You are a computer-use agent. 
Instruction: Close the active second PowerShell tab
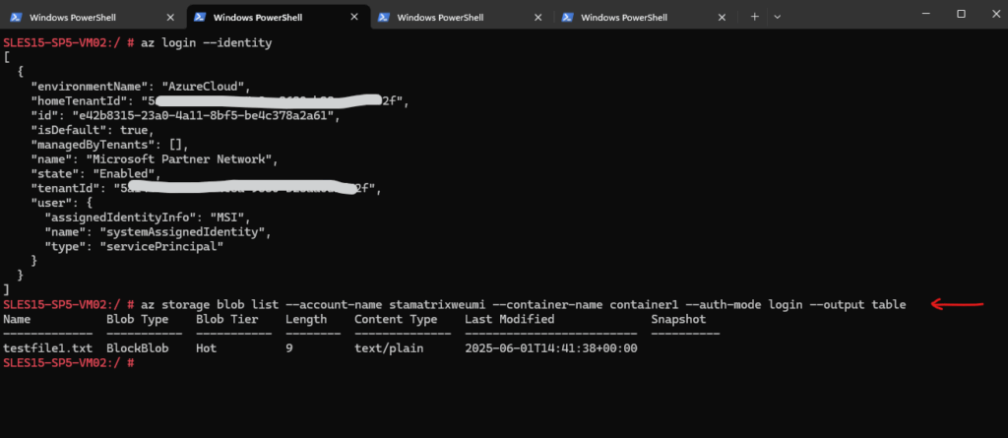pyautogui.click(x=354, y=17)
